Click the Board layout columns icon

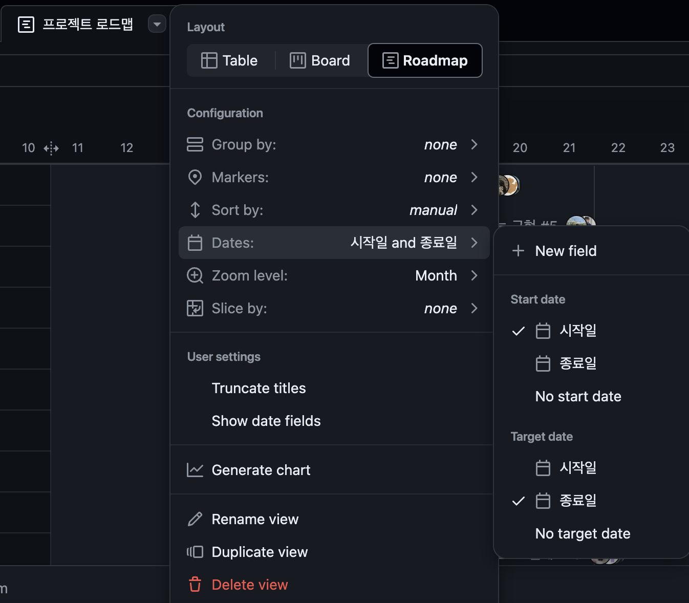tap(298, 60)
